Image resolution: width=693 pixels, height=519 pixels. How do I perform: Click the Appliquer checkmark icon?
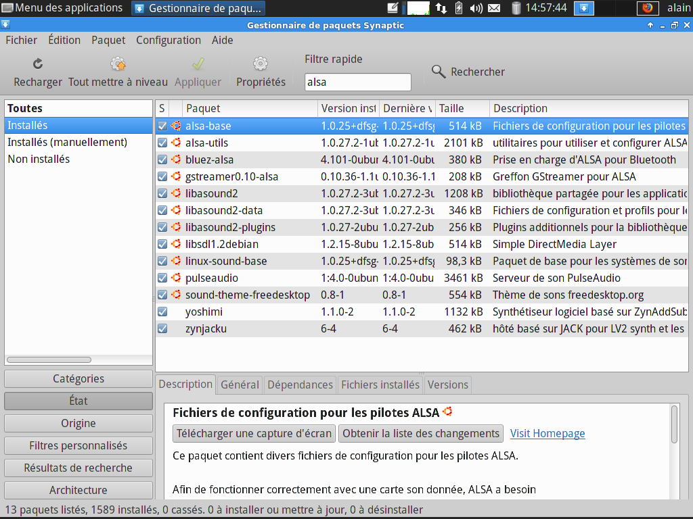click(198, 64)
